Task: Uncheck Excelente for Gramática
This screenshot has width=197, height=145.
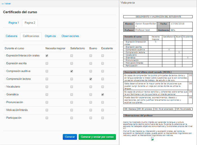Action: (x=103, y=95)
